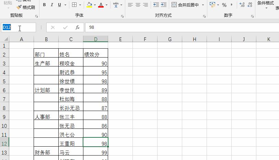The width and height of the screenshot is (279, 160).
Task: Open merge and center dropdown arrow
Action: pos(203,5)
